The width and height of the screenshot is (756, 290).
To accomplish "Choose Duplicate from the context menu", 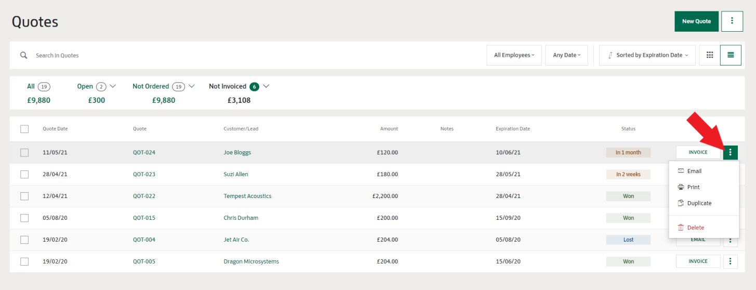I will pos(699,203).
